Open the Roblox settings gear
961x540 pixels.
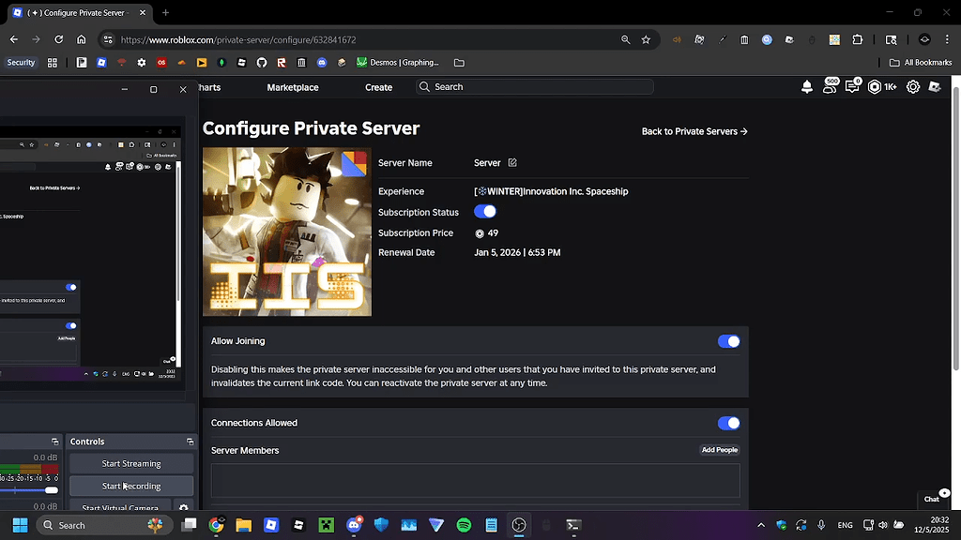coord(912,86)
